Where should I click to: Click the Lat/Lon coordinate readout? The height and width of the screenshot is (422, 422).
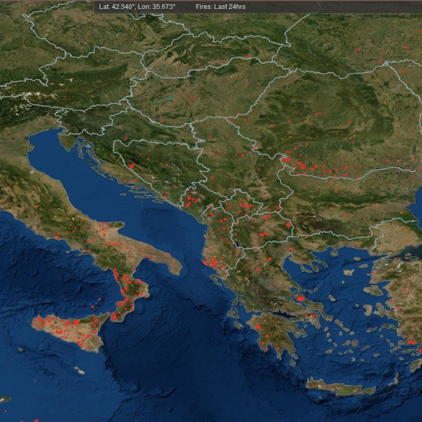point(137,7)
